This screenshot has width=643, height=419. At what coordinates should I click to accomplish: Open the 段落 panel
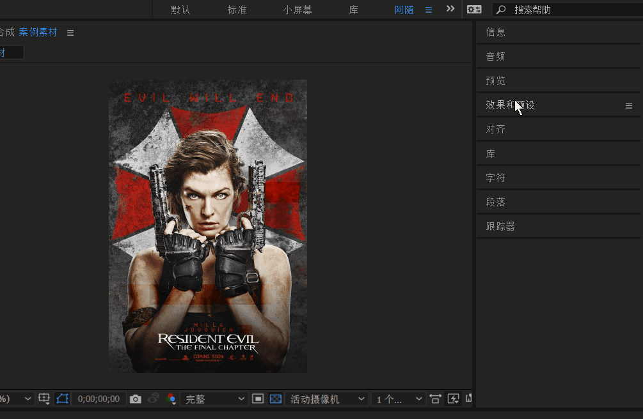pyautogui.click(x=558, y=202)
